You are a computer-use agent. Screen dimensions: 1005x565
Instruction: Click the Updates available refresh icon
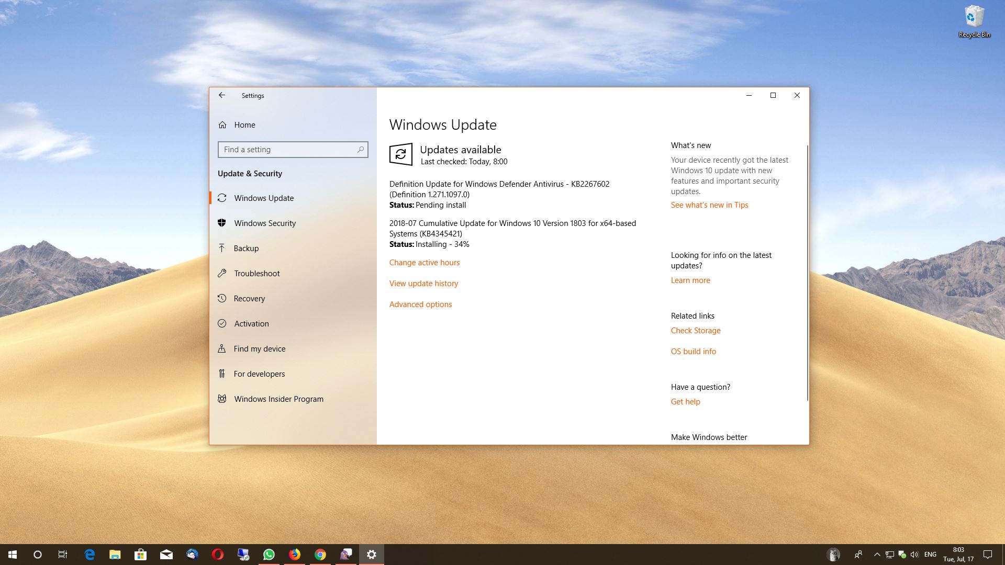click(x=401, y=154)
